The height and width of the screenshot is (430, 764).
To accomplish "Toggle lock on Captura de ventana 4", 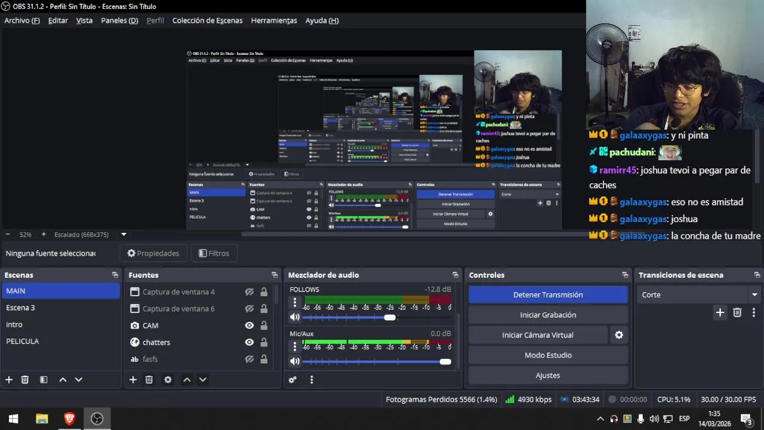I will click(264, 292).
